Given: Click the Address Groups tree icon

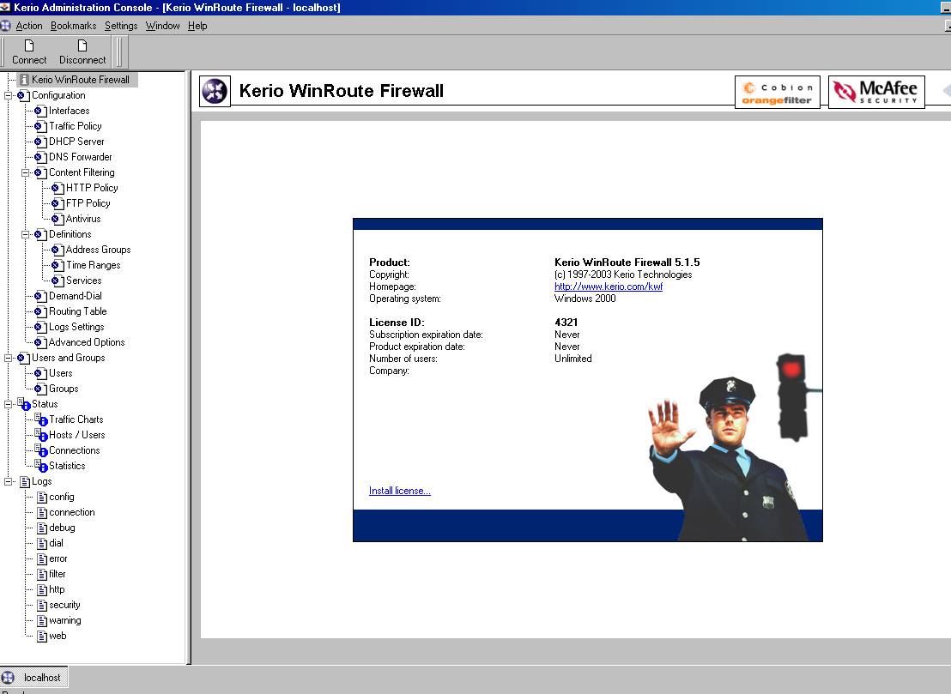Looking at the screenshot, I should pyautogui.click(x=58, y=250).
